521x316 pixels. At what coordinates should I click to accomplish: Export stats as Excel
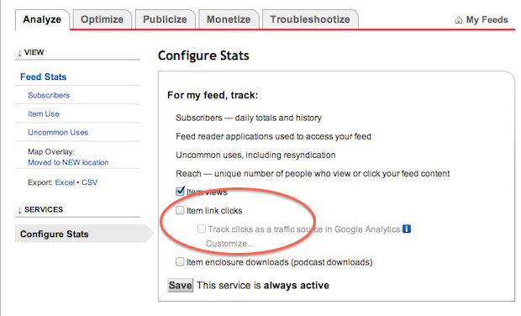pyautogui.click(x=65, y=182)
